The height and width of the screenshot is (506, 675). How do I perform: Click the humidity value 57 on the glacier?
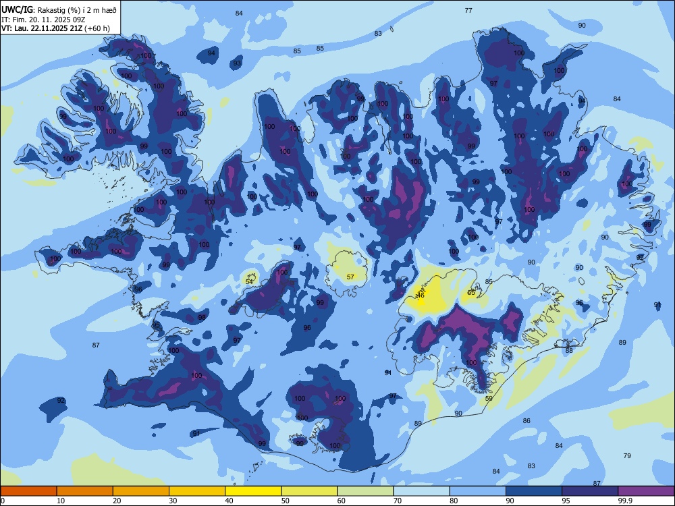point(350,277)
